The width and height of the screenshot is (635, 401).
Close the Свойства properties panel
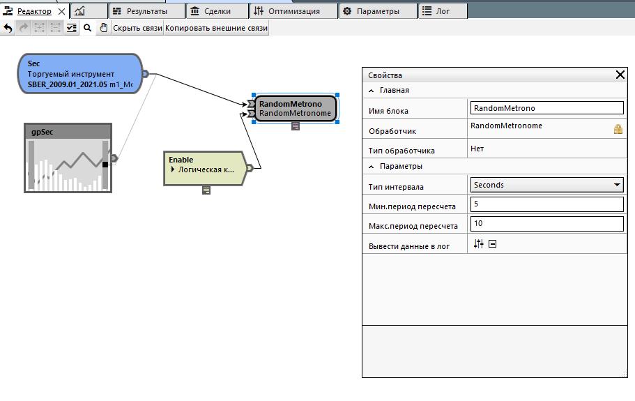point(620,75)
